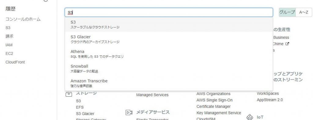
Task: Click the メディアサービス group heading
Action: click(153, 112)
